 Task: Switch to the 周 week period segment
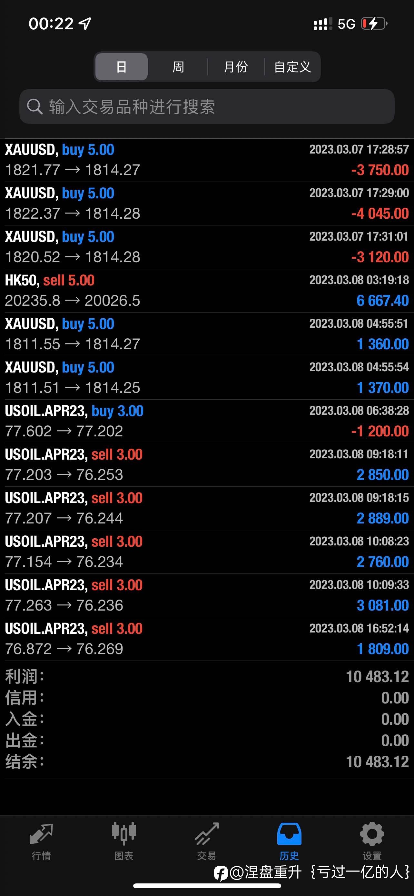coord(178,67)
